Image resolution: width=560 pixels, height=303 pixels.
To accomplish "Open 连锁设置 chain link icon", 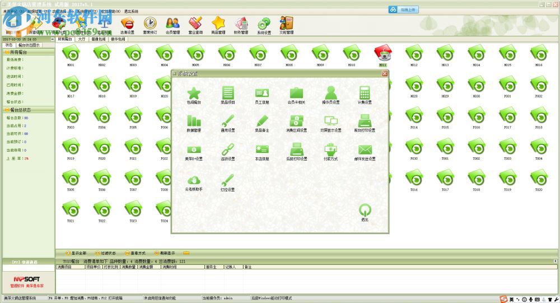I will [x=227, y=150].
